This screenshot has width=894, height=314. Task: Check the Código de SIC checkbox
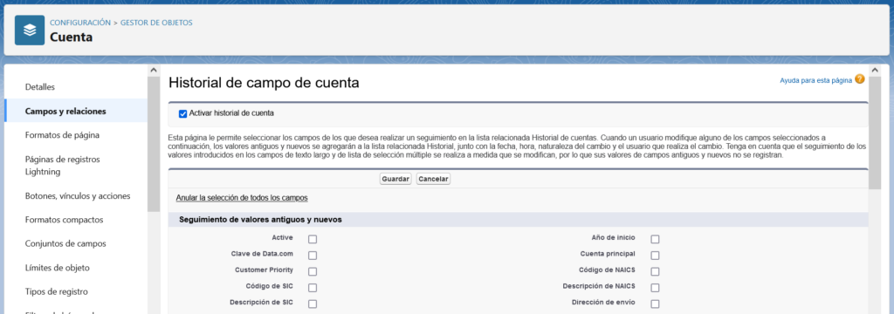[x=313, y=288]
